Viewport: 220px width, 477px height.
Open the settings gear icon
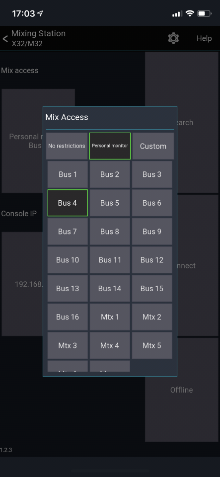pyautogui.click(x=173, y=39)
